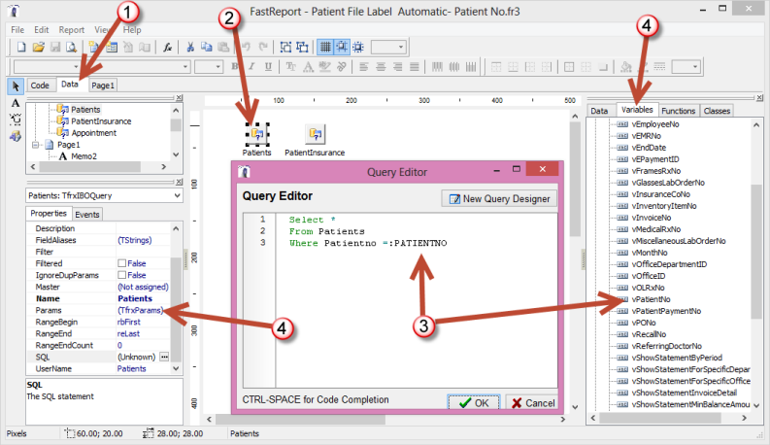Select Appointment in the report tree

(94, 133)
